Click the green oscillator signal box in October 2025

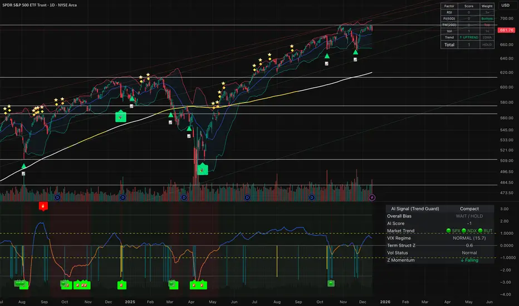(x=331, y=284)
